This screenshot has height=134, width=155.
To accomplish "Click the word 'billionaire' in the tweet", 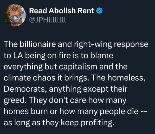I will pyautogui.click(x=38, y=44).
